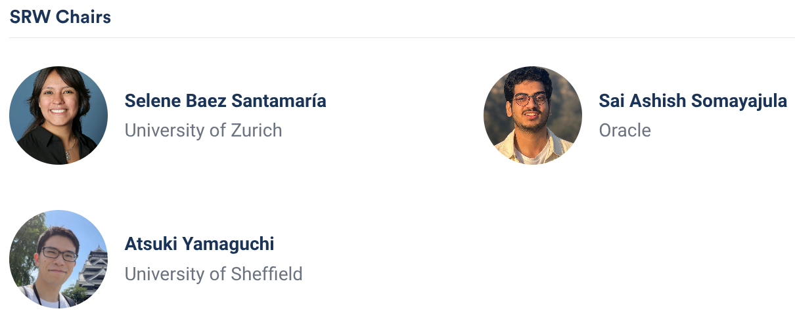Open Sai Ashish Somayajula's profile picture

pos(532,115)
